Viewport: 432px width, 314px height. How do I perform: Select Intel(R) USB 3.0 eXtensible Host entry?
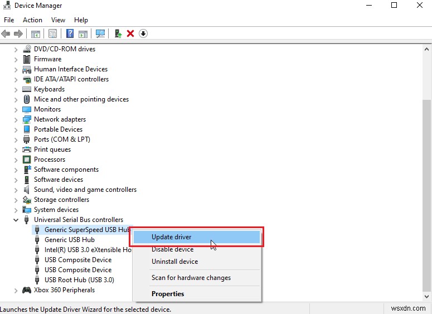(88, 250)
